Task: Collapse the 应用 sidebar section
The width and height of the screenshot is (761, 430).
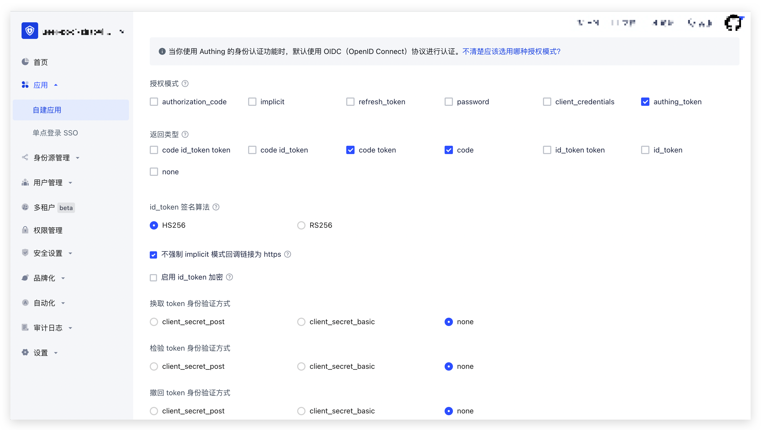Action: coord(56,85)
